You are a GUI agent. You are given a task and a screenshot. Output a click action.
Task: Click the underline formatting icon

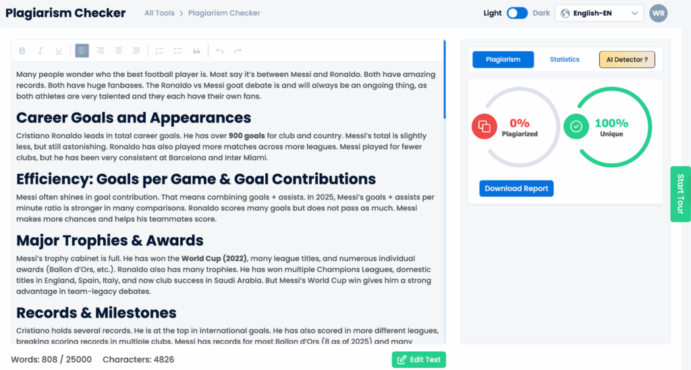[x=59, y=51]
